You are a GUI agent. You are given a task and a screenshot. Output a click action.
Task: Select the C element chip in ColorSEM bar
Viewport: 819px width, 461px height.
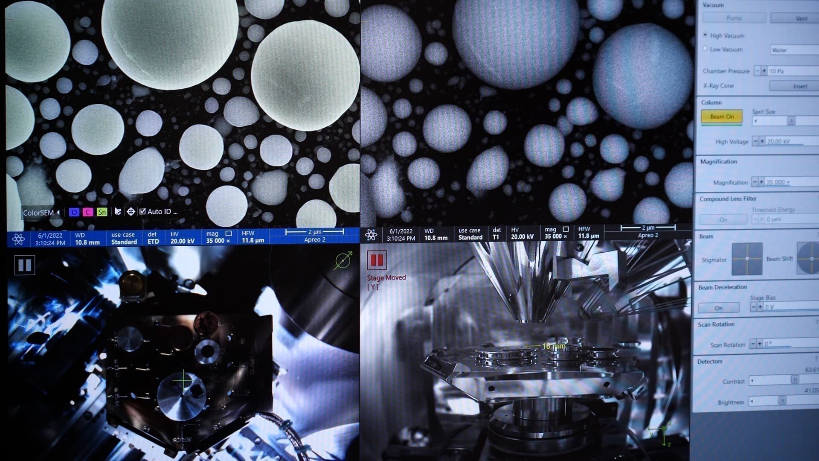tap(87, 212)
